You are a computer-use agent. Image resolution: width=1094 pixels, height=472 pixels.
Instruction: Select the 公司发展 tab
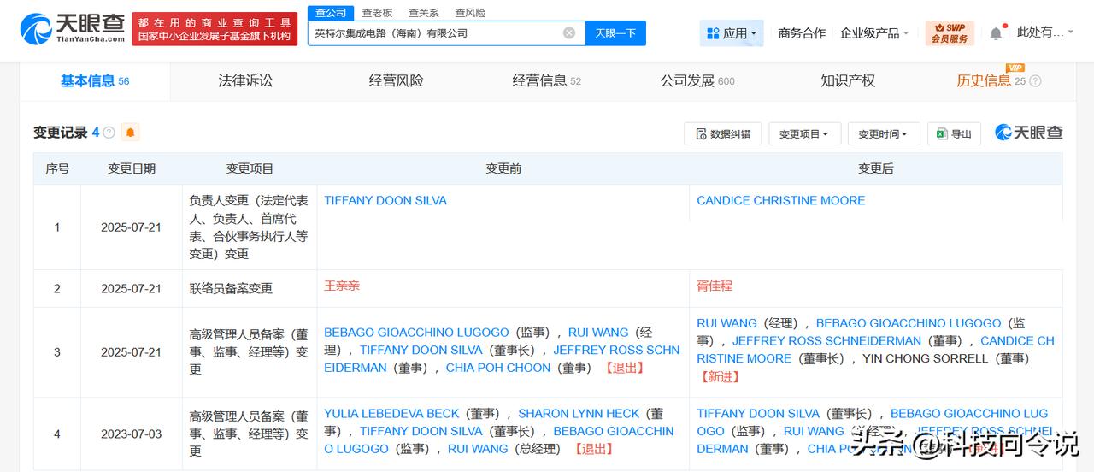point(697,80)
